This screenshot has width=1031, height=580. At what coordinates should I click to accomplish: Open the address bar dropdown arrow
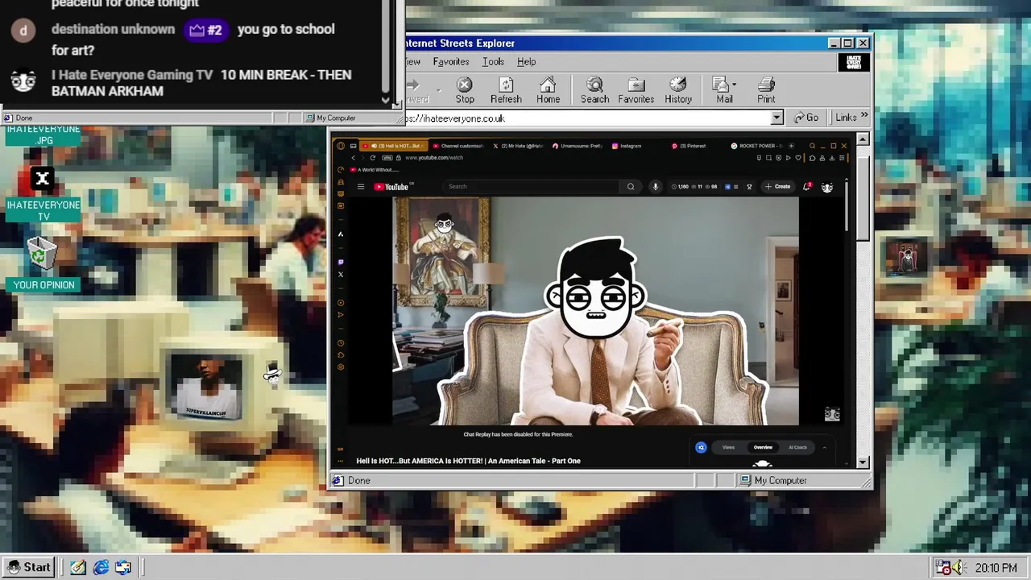click(x=776, y=118)
